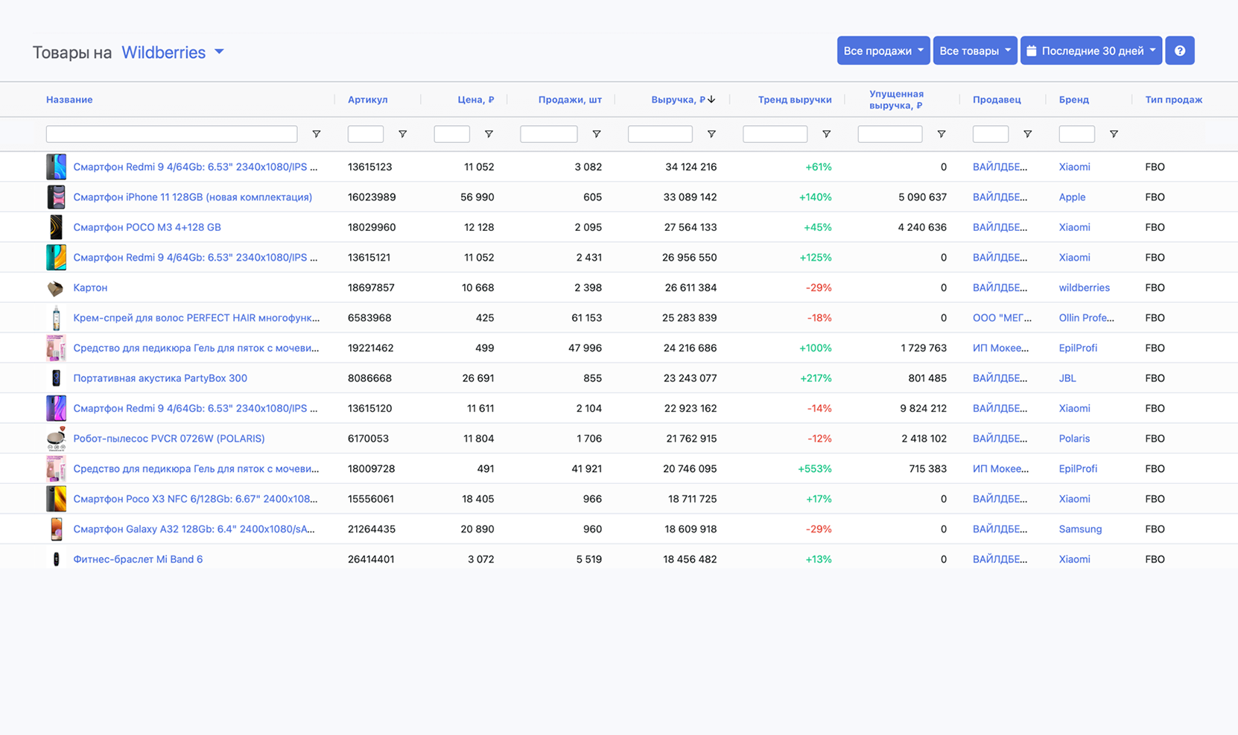
Task: Focus the Название filter text field
Action: click(x=171, y=134)
